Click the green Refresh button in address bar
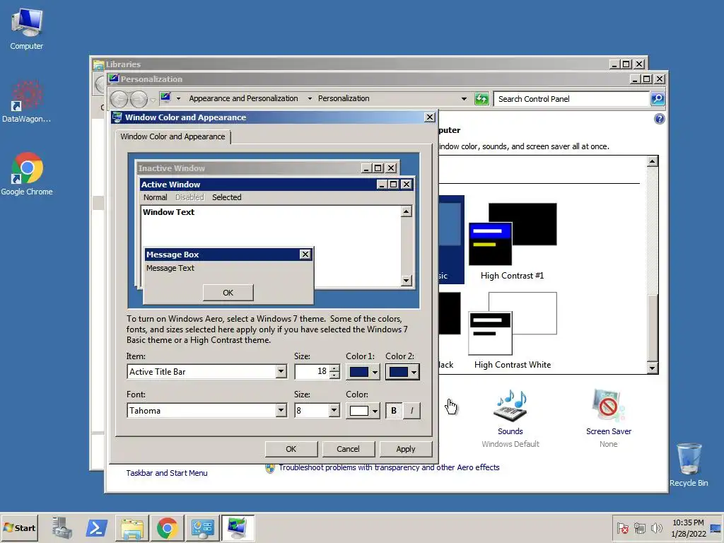 click(481, 99)
